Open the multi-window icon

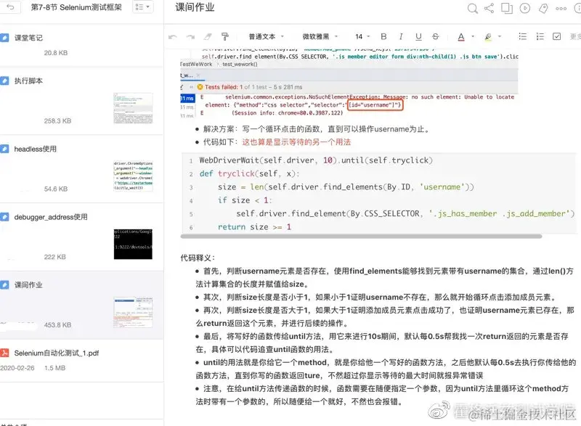tap(506, 8)
